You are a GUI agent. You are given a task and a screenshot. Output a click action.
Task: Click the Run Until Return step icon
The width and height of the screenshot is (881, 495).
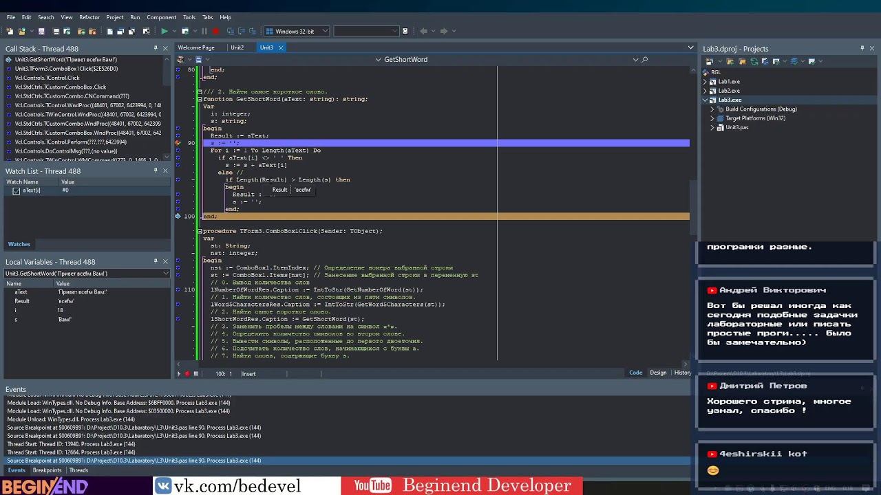point(253,31)
